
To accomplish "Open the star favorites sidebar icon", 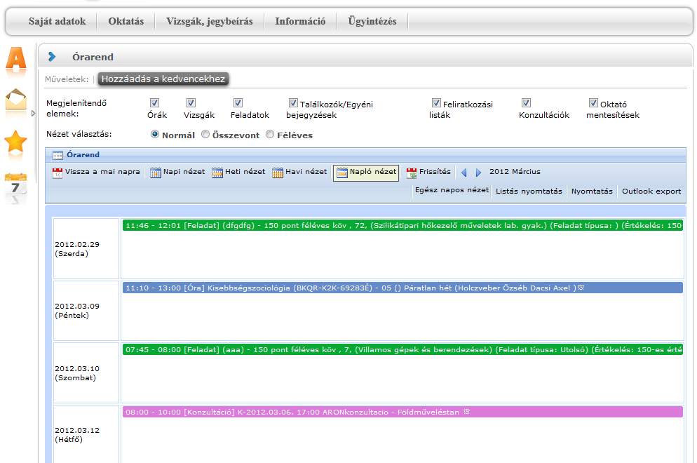I will 15,142.
